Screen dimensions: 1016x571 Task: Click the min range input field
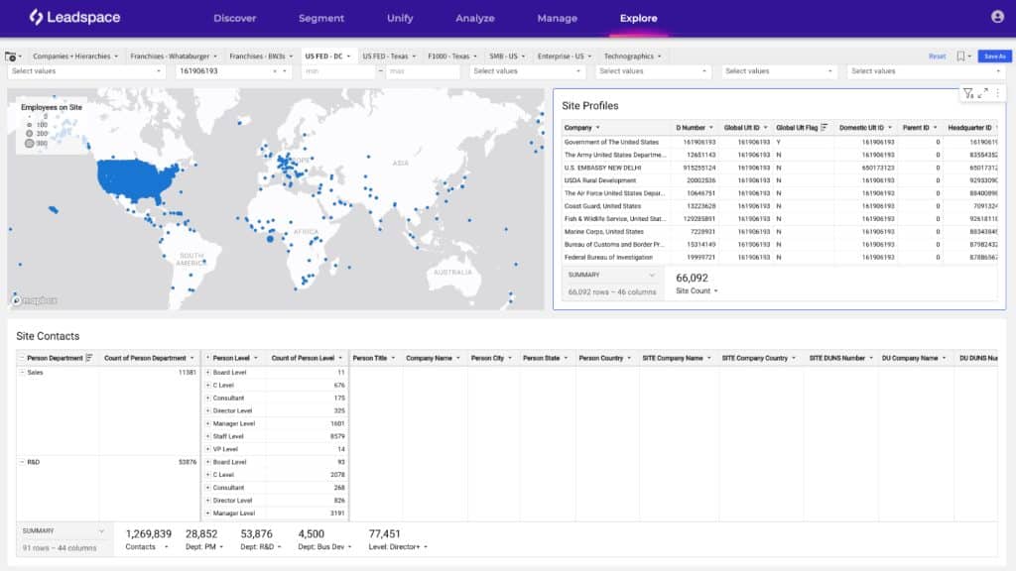click(338, 71)
